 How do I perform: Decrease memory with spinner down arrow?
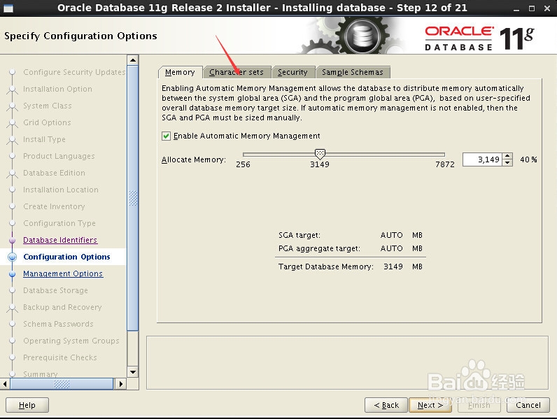pyautogui.click(x=507, y=162)
